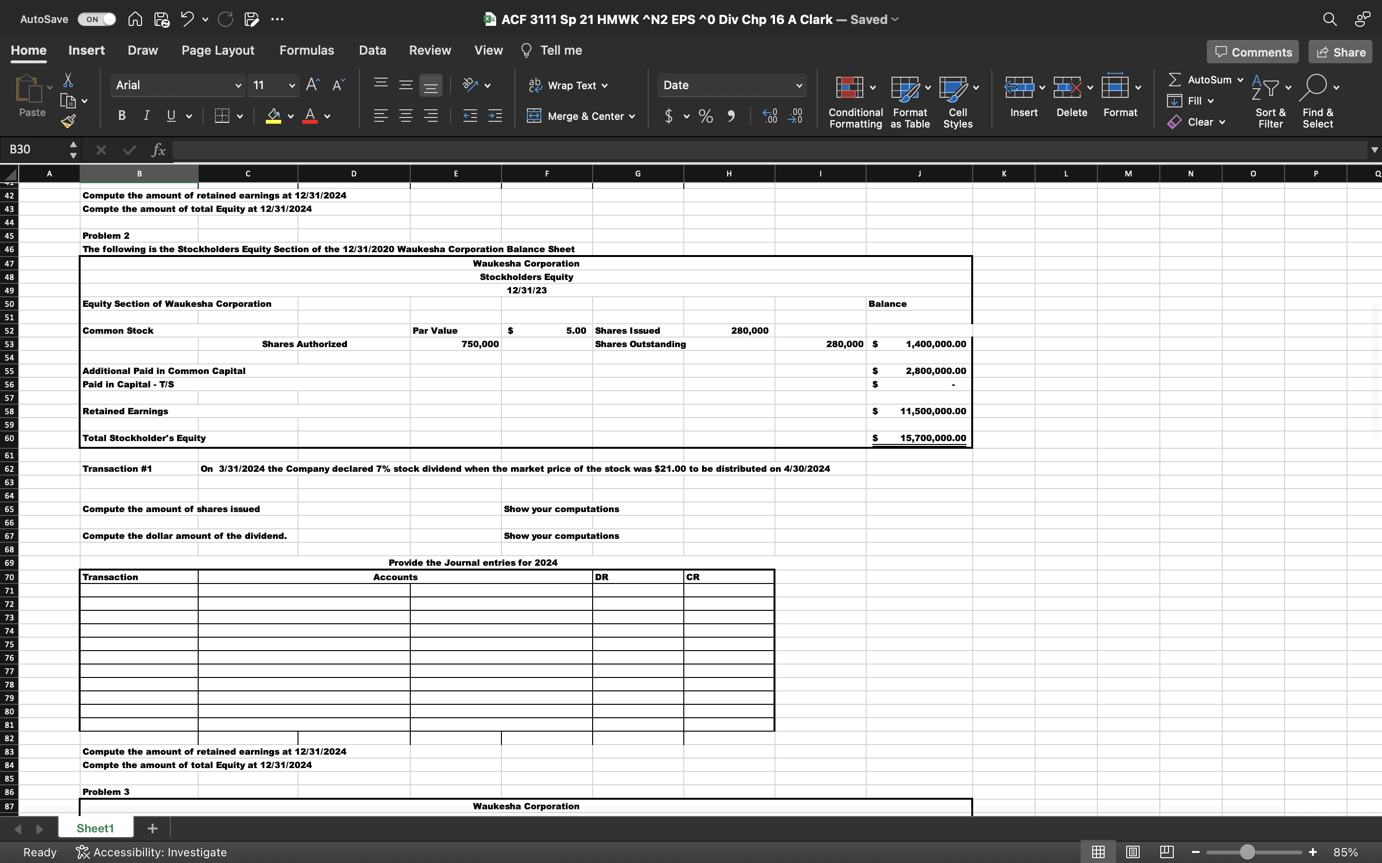Switch to the Sheet1 tab

[x=95, y=828]
